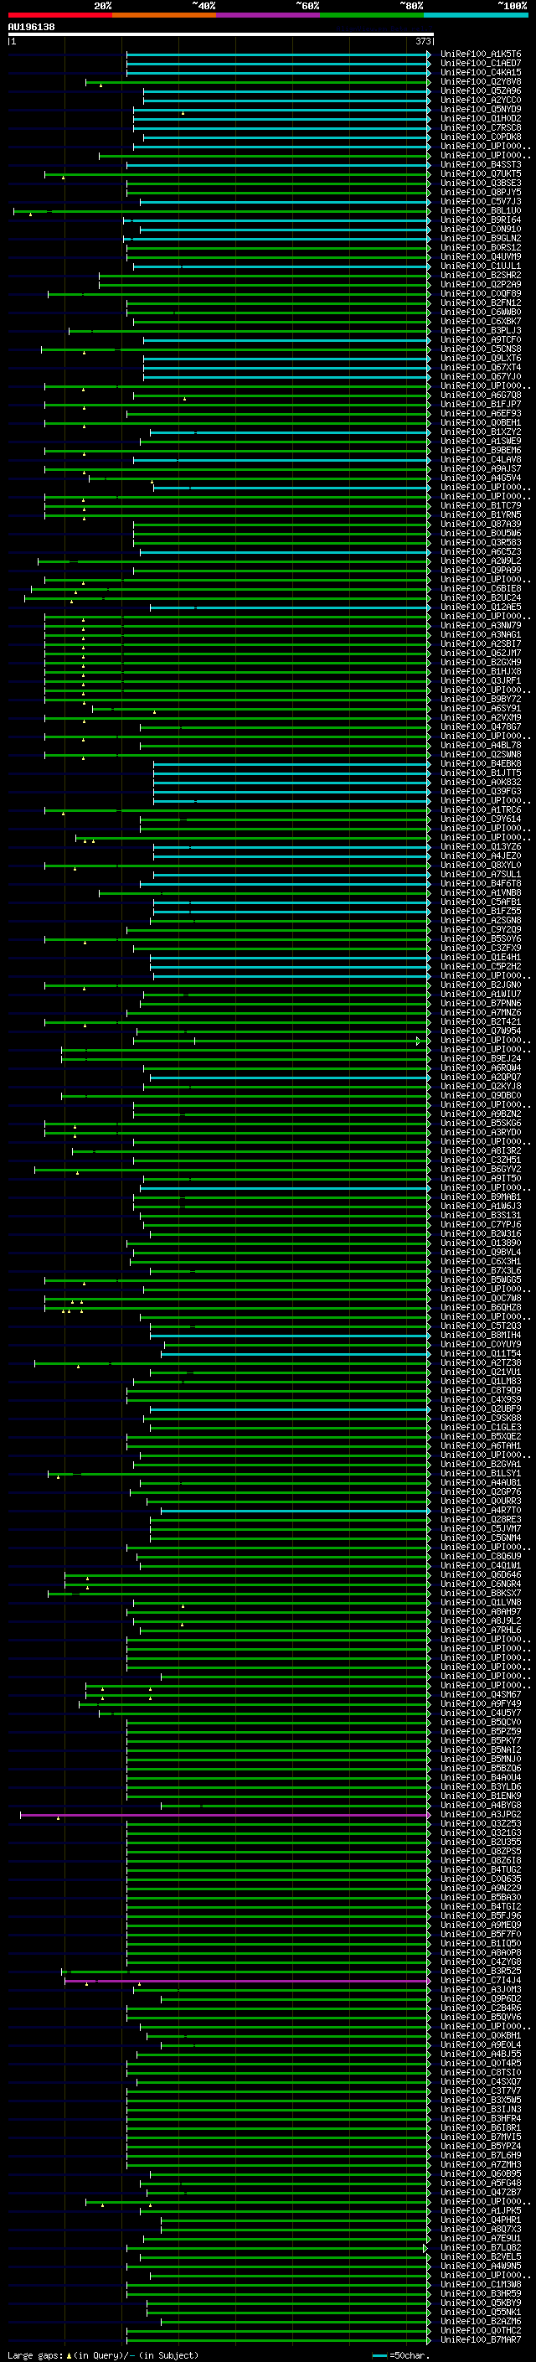Open the UniRef100_C1AED7 hit label
This screenshot has height=2362, width=536.
480,64
